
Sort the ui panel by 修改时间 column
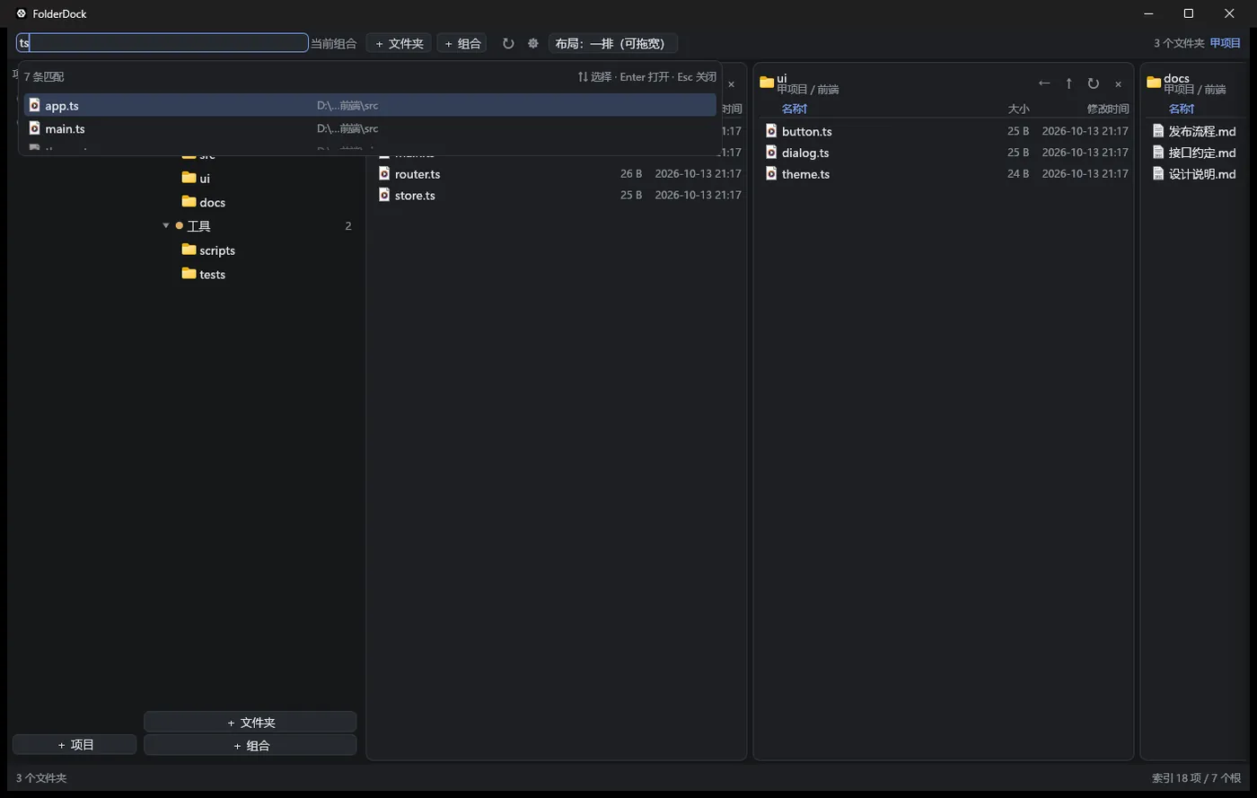coord(1108,109)
